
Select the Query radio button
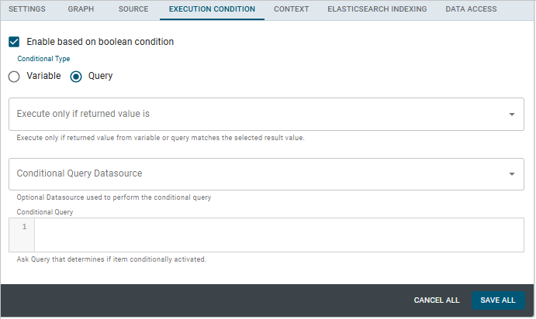pyautogui.click(x=76, y=77)
